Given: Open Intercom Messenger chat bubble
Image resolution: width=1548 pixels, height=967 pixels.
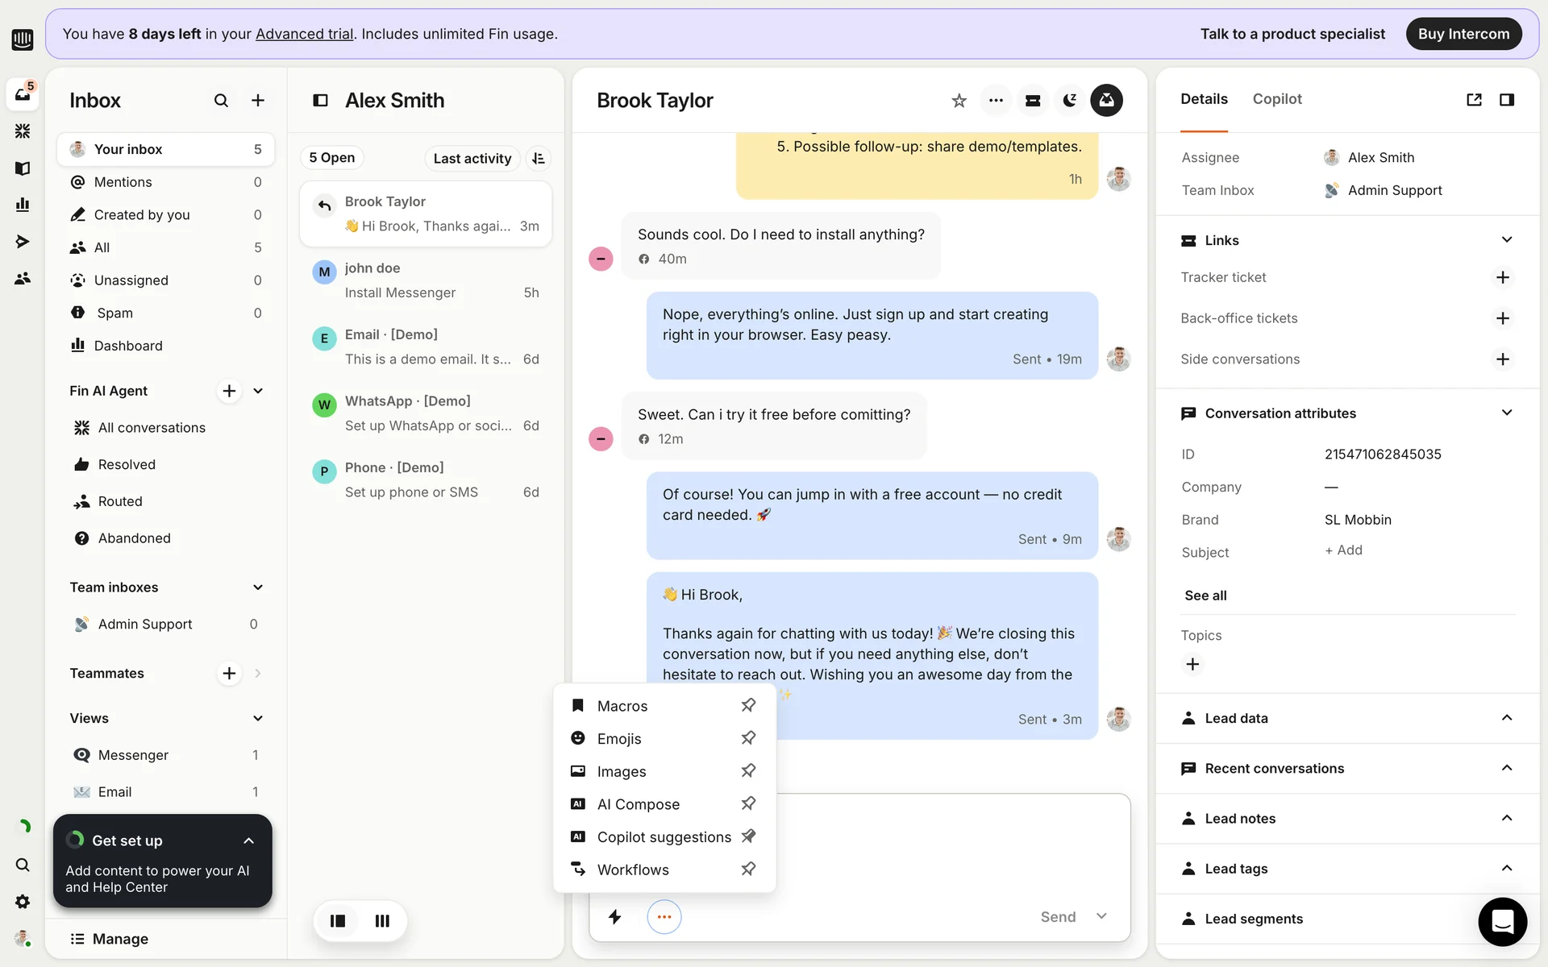Looking at the screenshot, I should [1502, 921].
